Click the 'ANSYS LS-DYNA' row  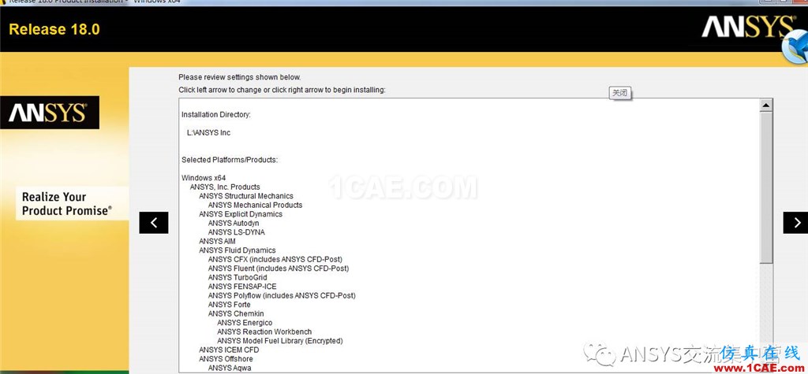click(236, 232)
